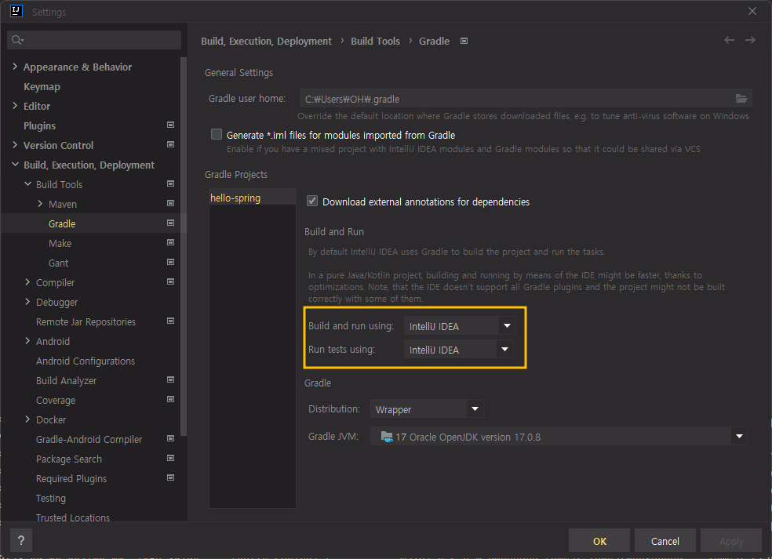Click the folder browse icon for Gradle user home

pyautogui.click(x=741, y=99)
